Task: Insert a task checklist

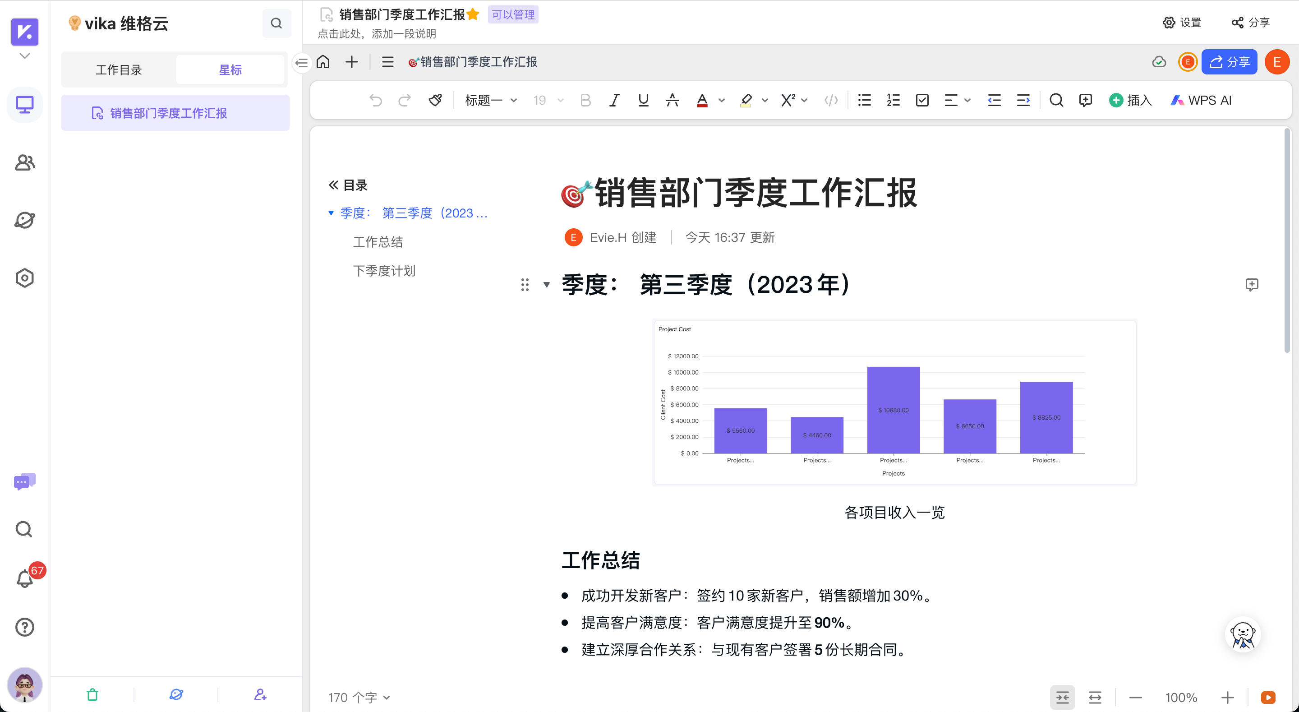Action: point(922,100)
